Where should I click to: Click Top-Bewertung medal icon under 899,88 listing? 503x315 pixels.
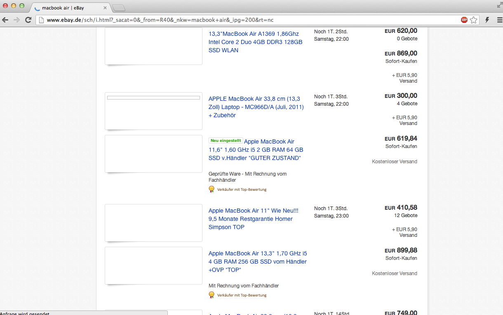tap(212, 295)
